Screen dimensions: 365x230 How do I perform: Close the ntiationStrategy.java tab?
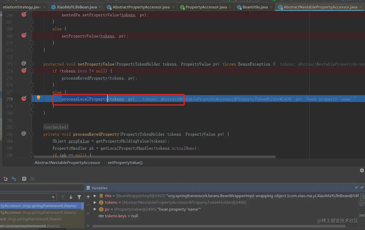(45, 7)
